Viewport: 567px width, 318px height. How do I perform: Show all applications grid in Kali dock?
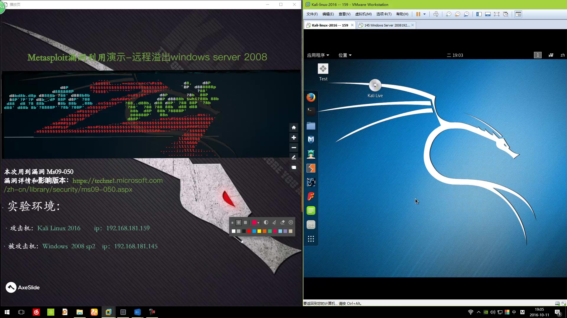coord(311,239)
